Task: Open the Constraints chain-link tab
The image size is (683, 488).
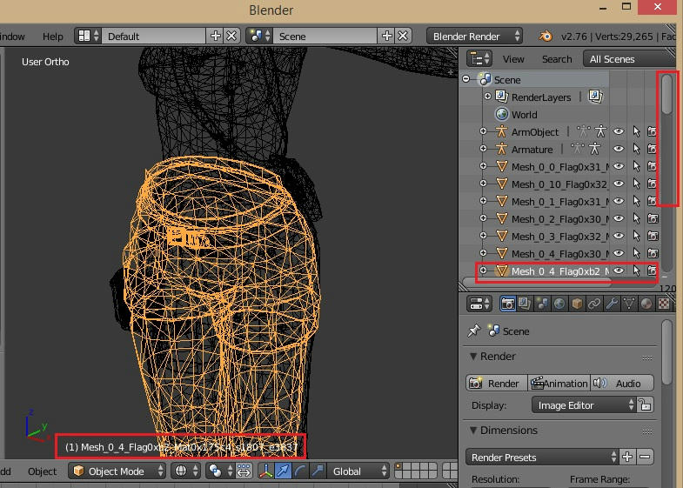Action: tap(593, 304)
